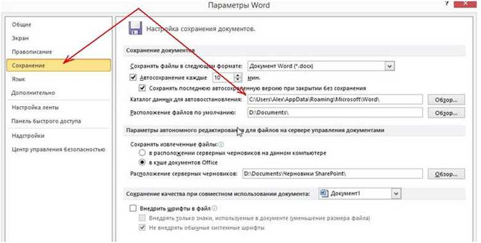This screenshot has width=481, height=243.
Task: Open Центр управления безопасностью
Action: [x=58, y=150]
